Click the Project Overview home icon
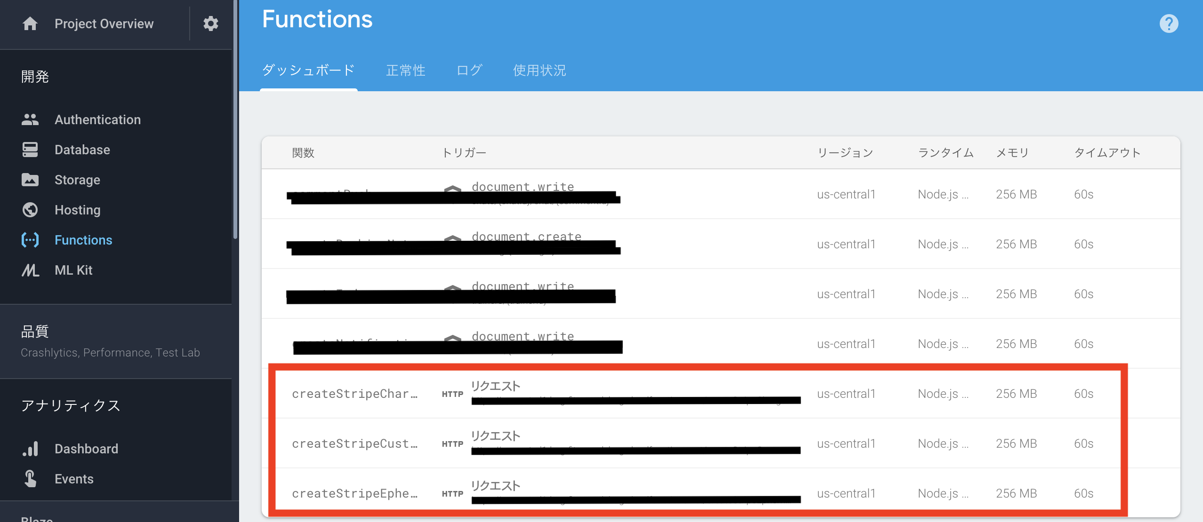Image resolution: width=1203 pixels, height=522 pixels. 30,24
